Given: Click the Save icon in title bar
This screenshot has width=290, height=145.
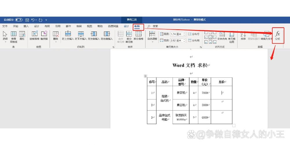Looking at the screenshot, I should [x=27, y=20].
